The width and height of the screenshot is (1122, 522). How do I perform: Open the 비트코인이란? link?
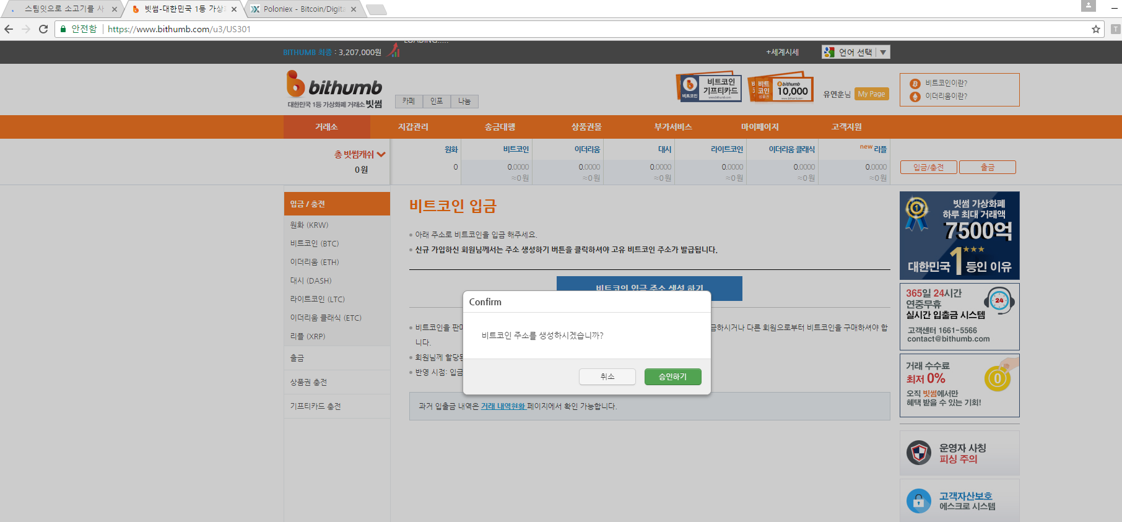[946, 83]
